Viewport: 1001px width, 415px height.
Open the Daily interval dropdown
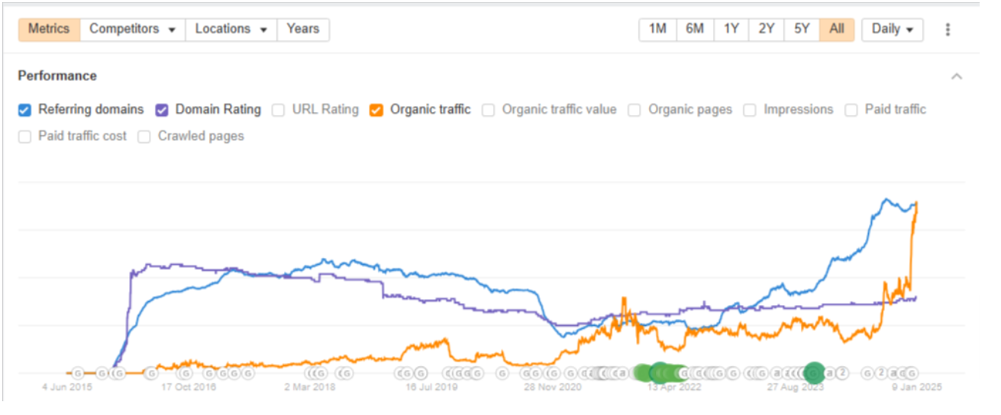892,30
